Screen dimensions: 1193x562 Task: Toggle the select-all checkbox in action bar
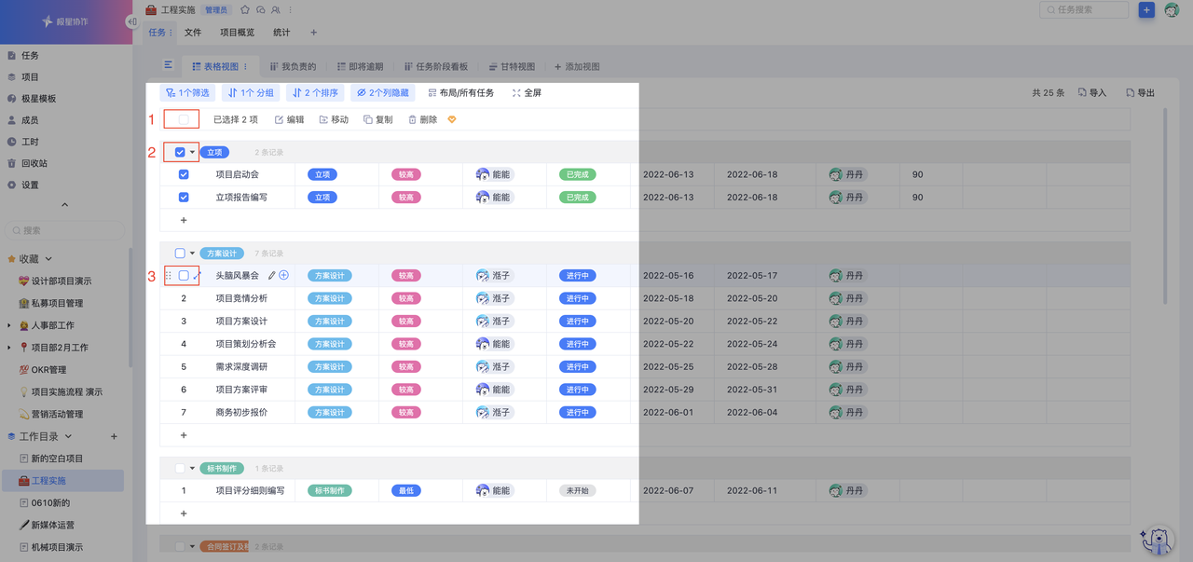coord(184,119)
